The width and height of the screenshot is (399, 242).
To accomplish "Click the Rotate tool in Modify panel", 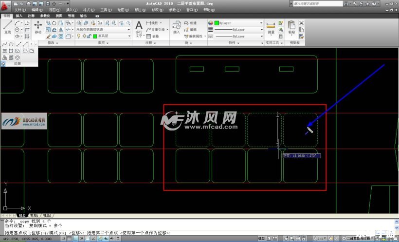I will pyautogui.click(x=54, y=23).
